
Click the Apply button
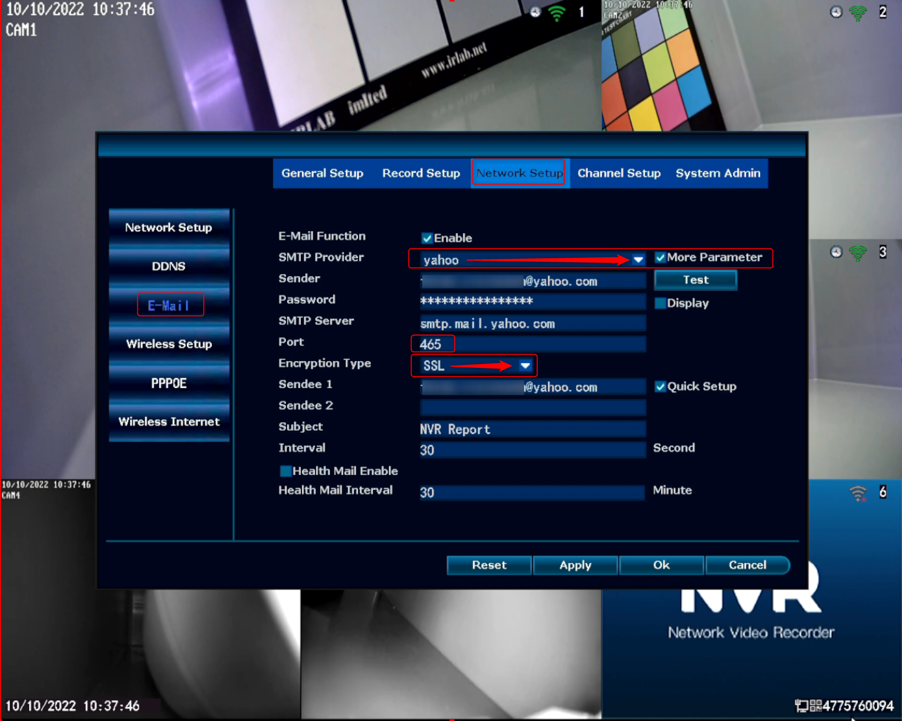[x=575, y=565]
